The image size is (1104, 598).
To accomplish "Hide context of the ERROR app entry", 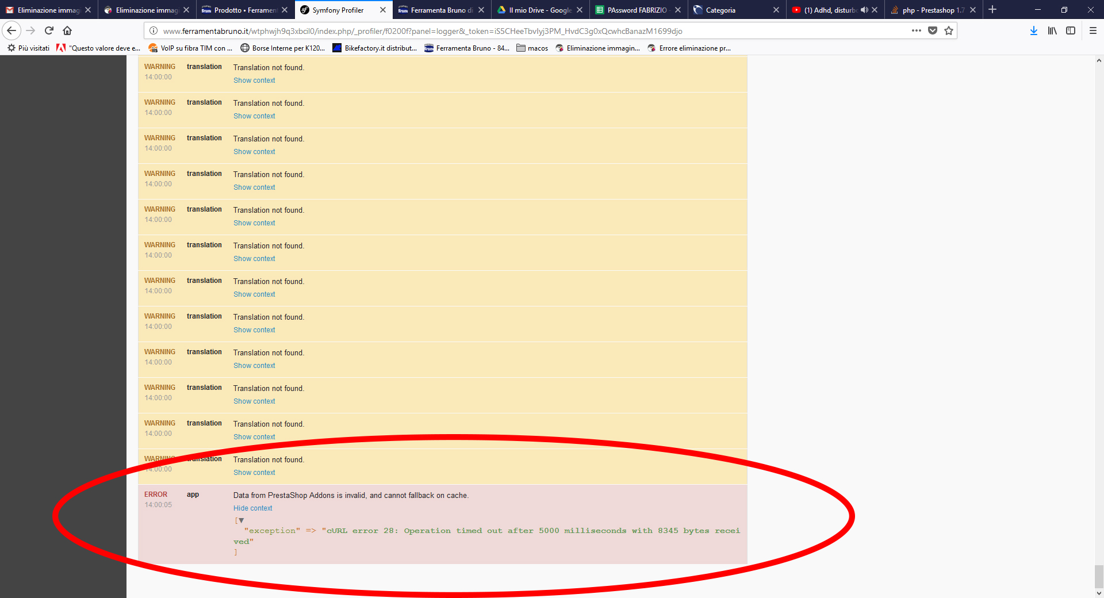I will [252, 508].
